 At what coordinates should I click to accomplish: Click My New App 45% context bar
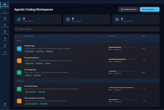pos(122,47)
